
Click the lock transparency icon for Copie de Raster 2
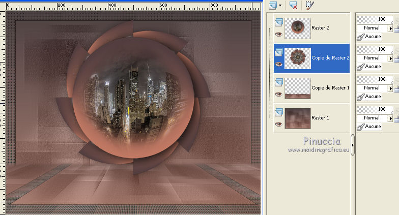396,59
